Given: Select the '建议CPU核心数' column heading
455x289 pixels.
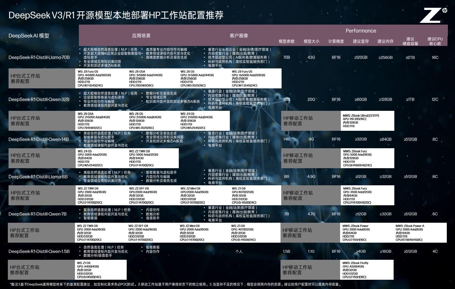Looking at the screenshot, I should [435, 41].
